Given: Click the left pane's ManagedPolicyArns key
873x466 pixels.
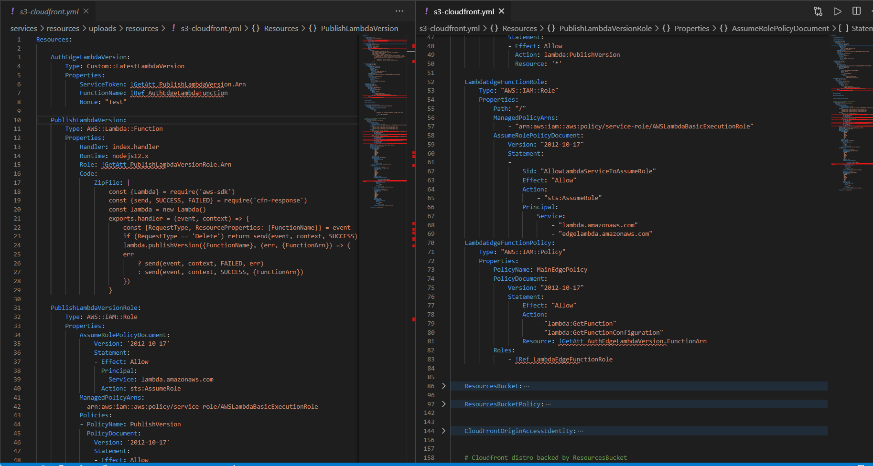Looking at the screenshot, I should pyautogui.click(x=110, y=398).
